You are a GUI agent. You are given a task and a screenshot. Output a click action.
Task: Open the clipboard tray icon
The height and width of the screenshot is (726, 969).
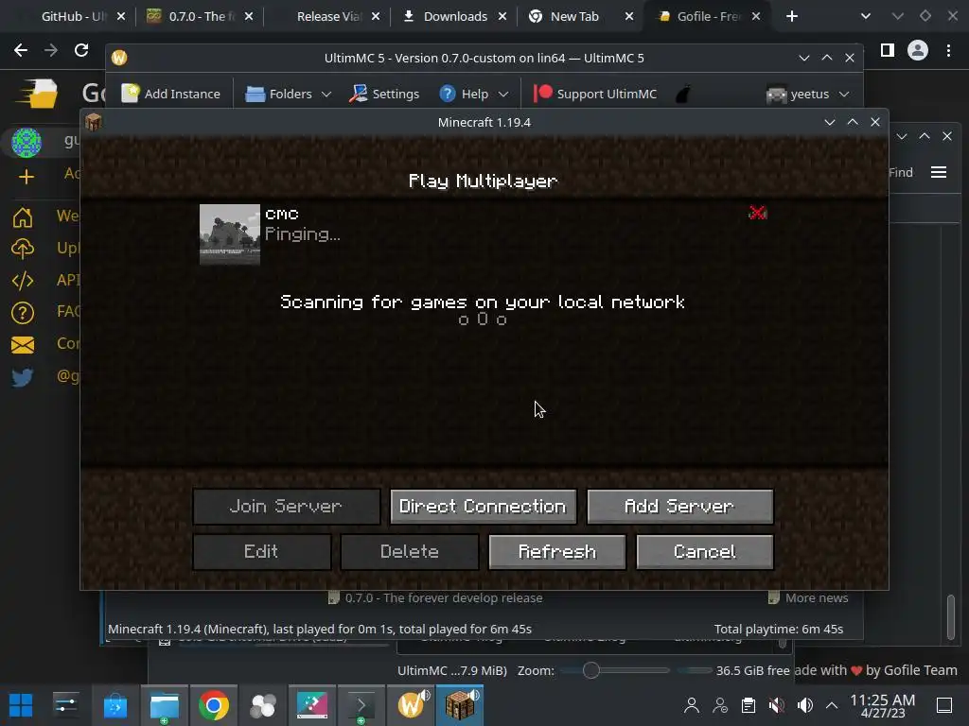click(x=749, y=705)
